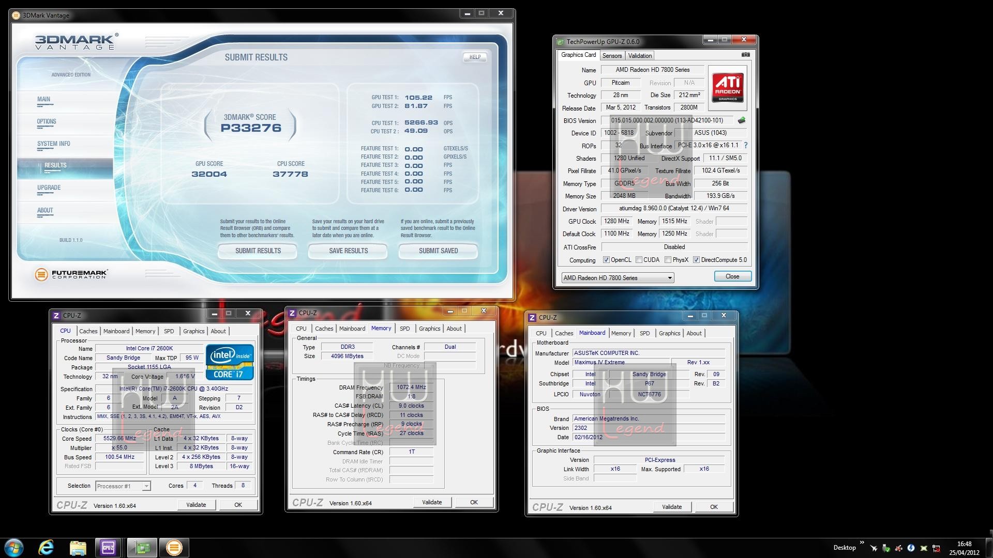Click the Core Speed 5529.66 MHz value

[x=119, y=439]
